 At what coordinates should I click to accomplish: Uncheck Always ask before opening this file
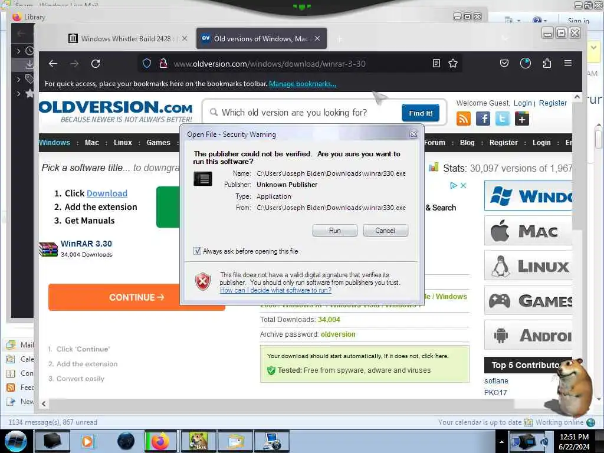coord(197,251)
